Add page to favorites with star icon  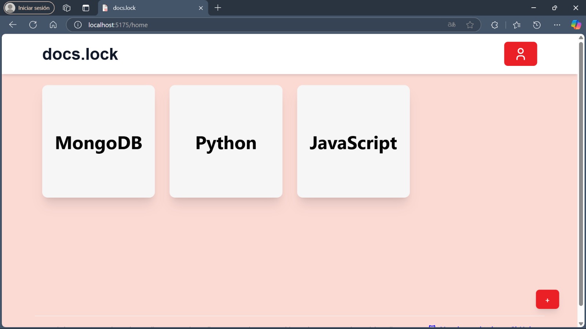coord(470,25)
